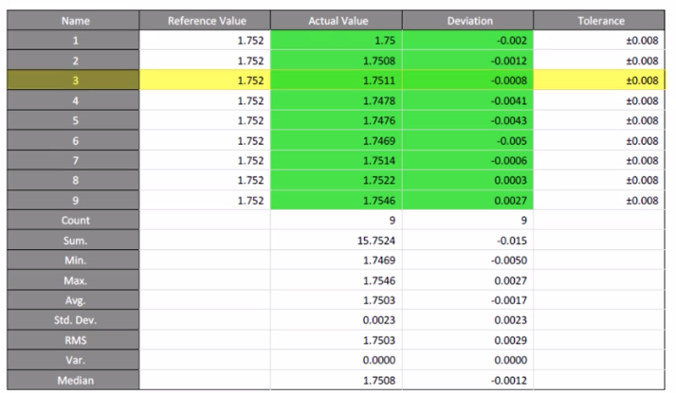The image size is (676, 393).
Task: Select highlighted row 3 name cell
Action: [x=73, y=80]
